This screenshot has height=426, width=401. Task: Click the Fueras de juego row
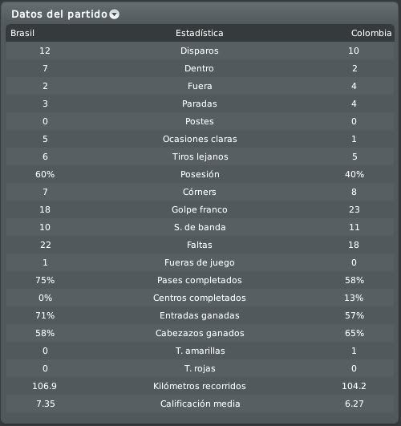pyautogui.click(x=200, y=262)
